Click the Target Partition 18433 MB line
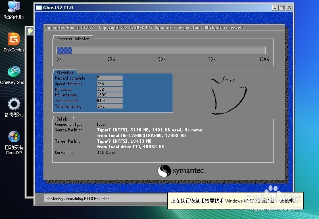This screenshot has width=319, height=219. pos(124,141)
